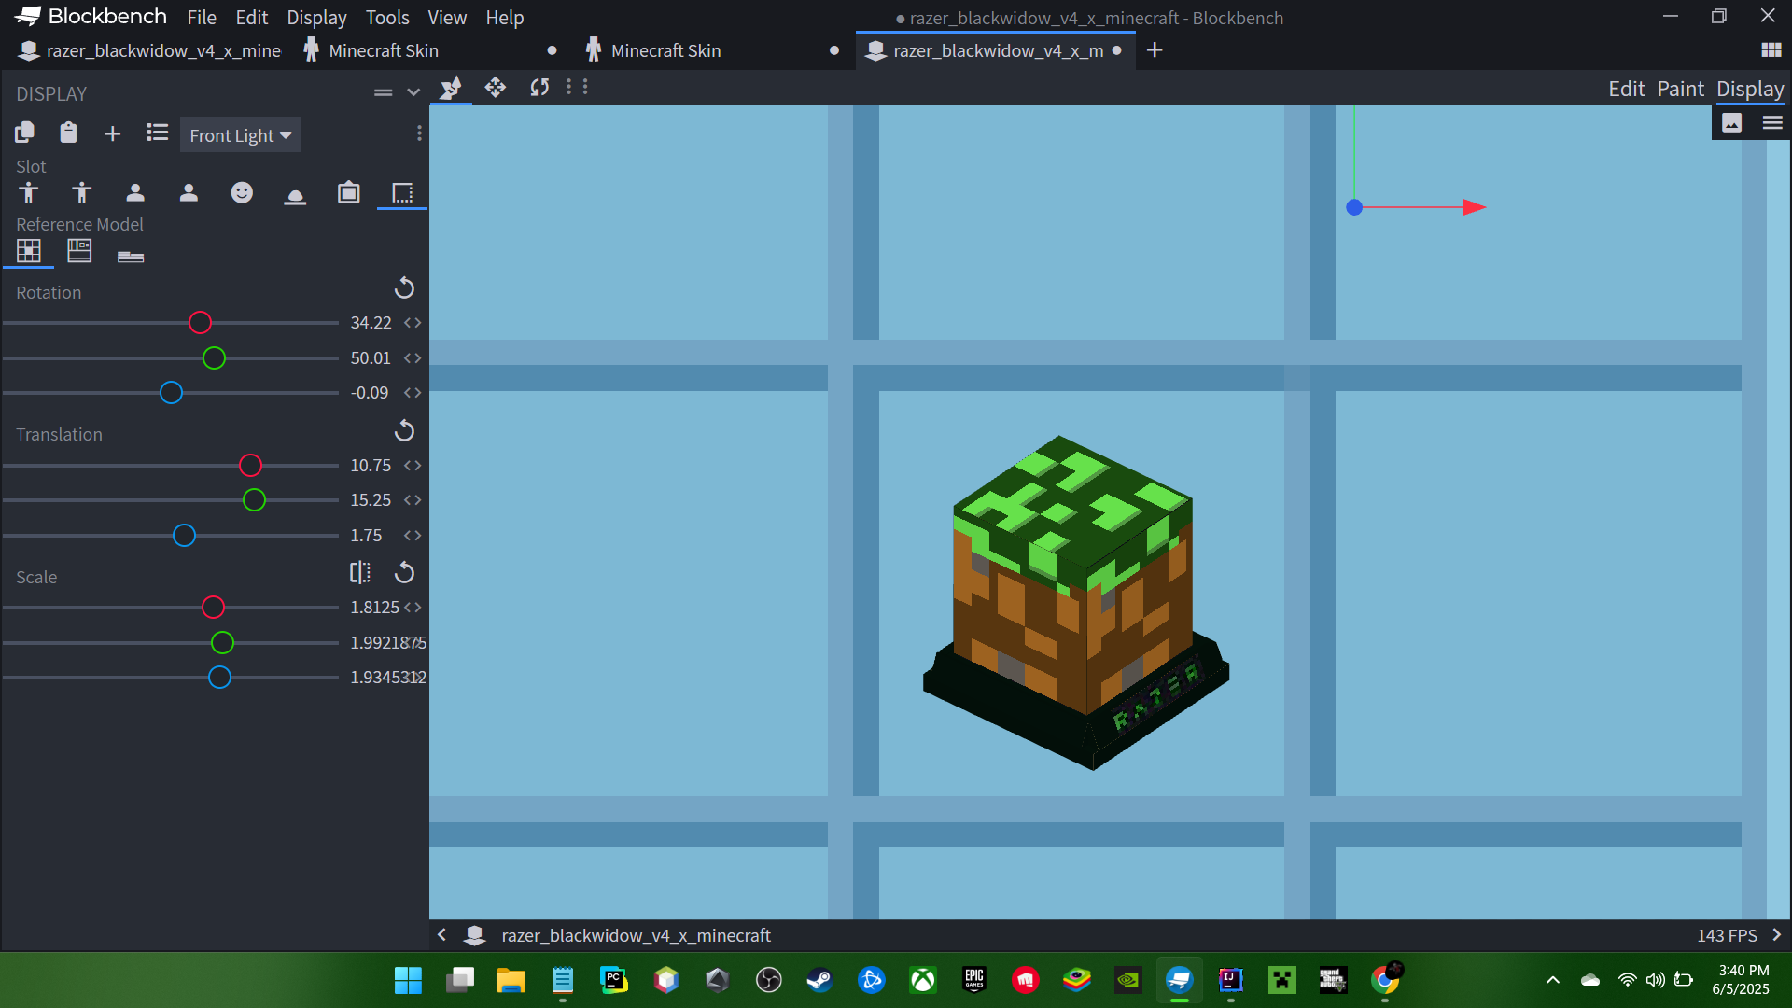The image size is (1792, 1008).
Task: Collapse the DISPLAY panel chevron
Action: click(x=413, y=92)
